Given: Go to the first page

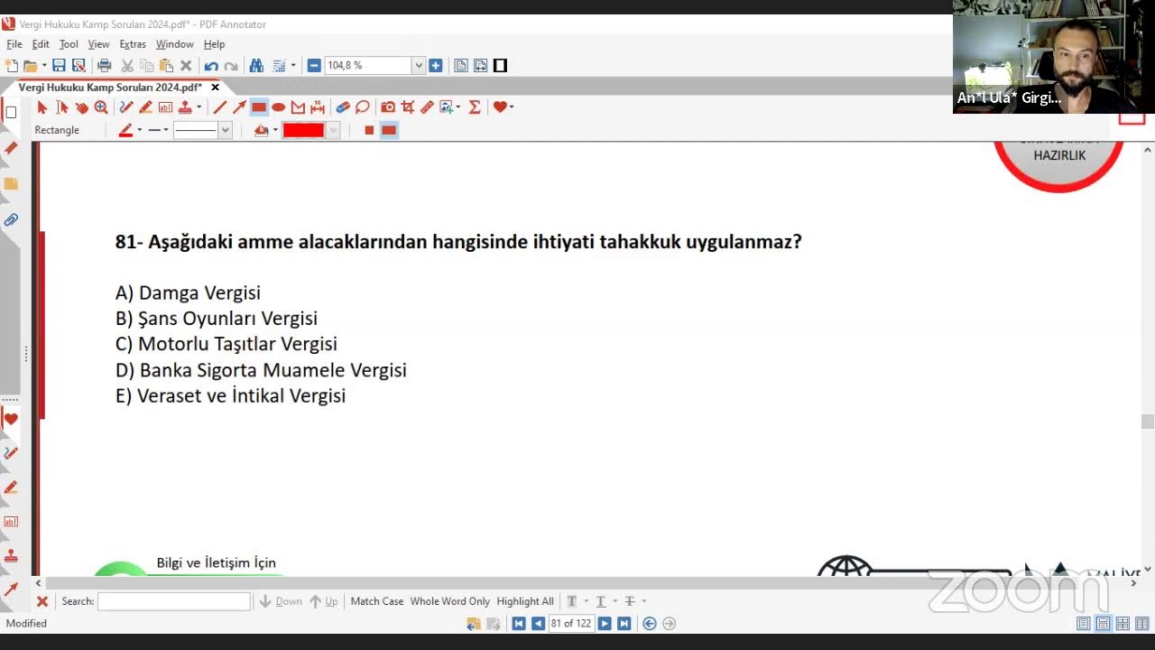Looking at the screenshot, I should pyautogui.click(x=519, y=623).
